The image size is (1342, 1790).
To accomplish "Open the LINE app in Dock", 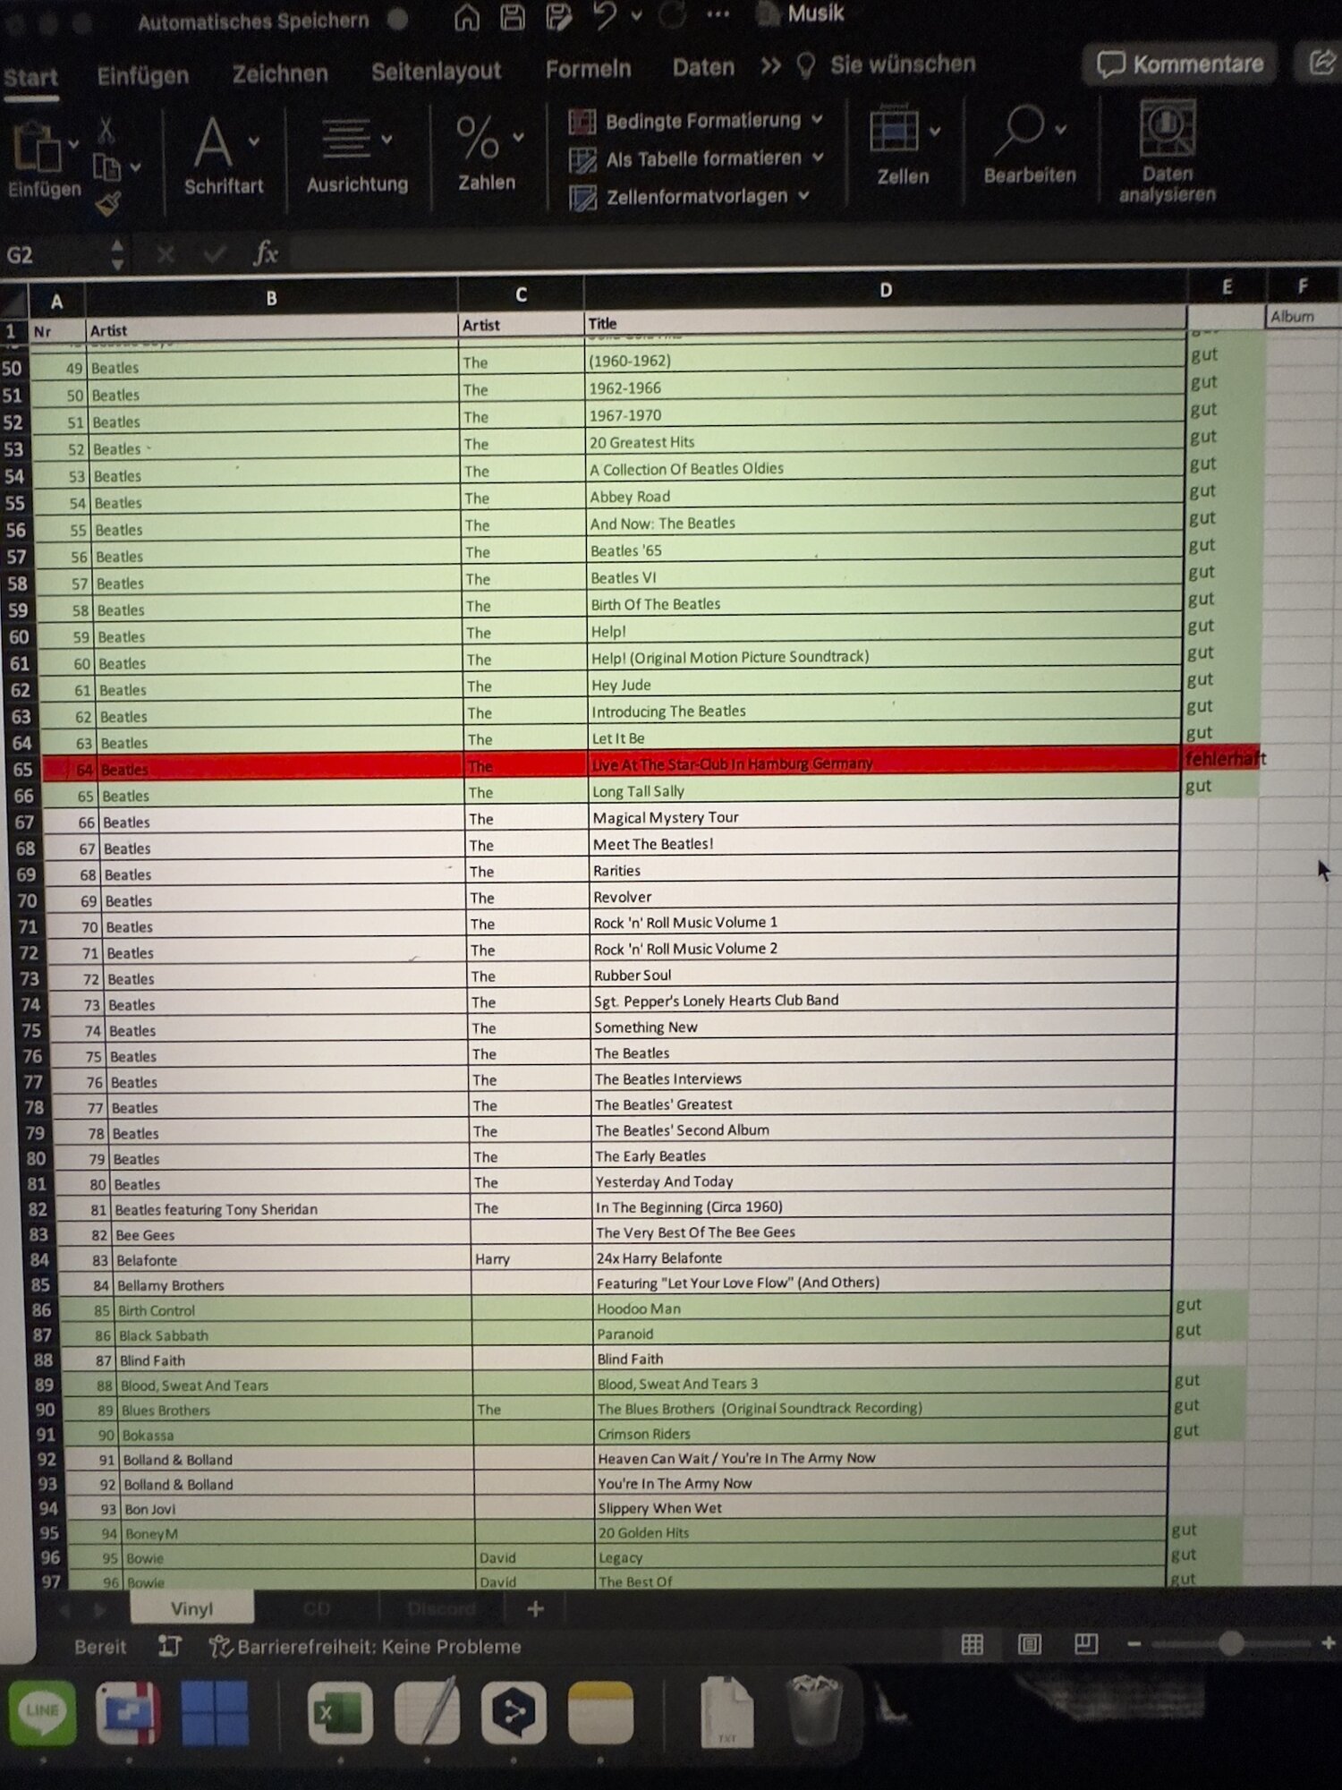I will click(x=42, y=1713).
